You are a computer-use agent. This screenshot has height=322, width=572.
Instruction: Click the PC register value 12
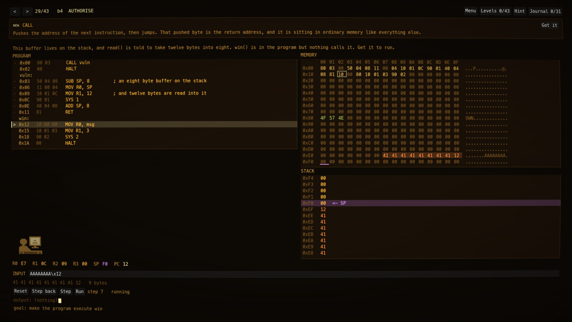click(125, 264)
